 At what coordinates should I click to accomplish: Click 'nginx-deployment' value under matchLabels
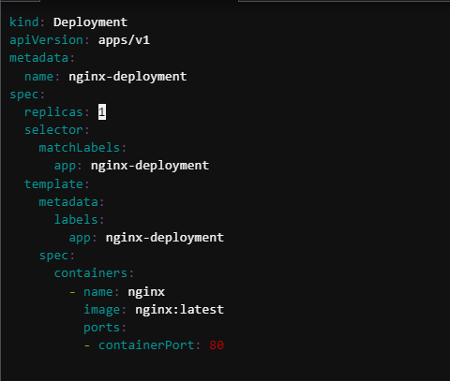[x=150, y=166]
